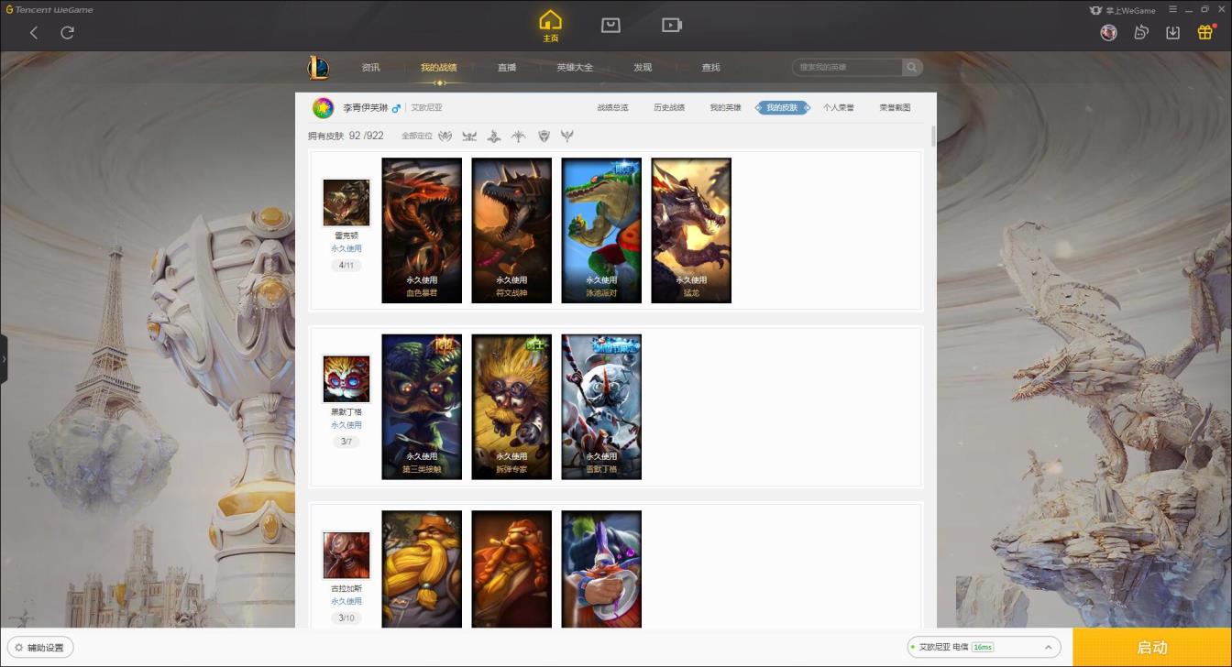Open the 主页 home tab
Image resolution: width=1232 pixels, height=667 pixels.
pos(550,26)
